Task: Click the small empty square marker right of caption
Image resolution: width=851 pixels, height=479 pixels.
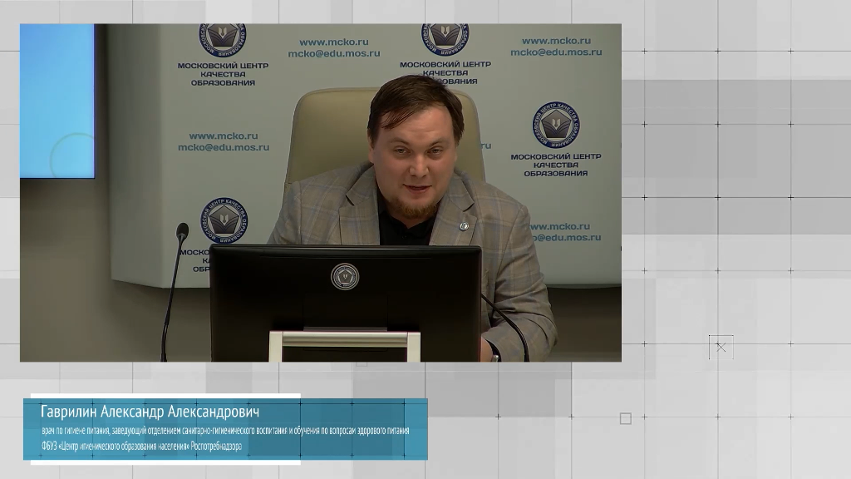Action: pyautogui.click(x=625, y=418)
